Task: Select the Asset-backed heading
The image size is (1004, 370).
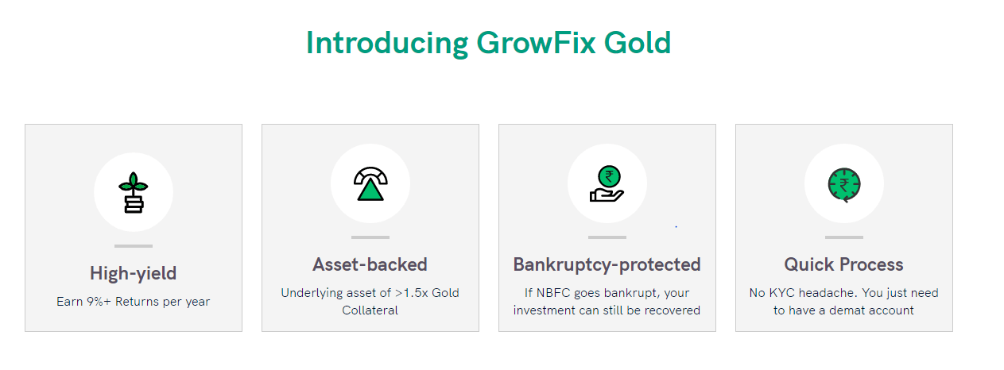Action: click(x=370, y=264)
